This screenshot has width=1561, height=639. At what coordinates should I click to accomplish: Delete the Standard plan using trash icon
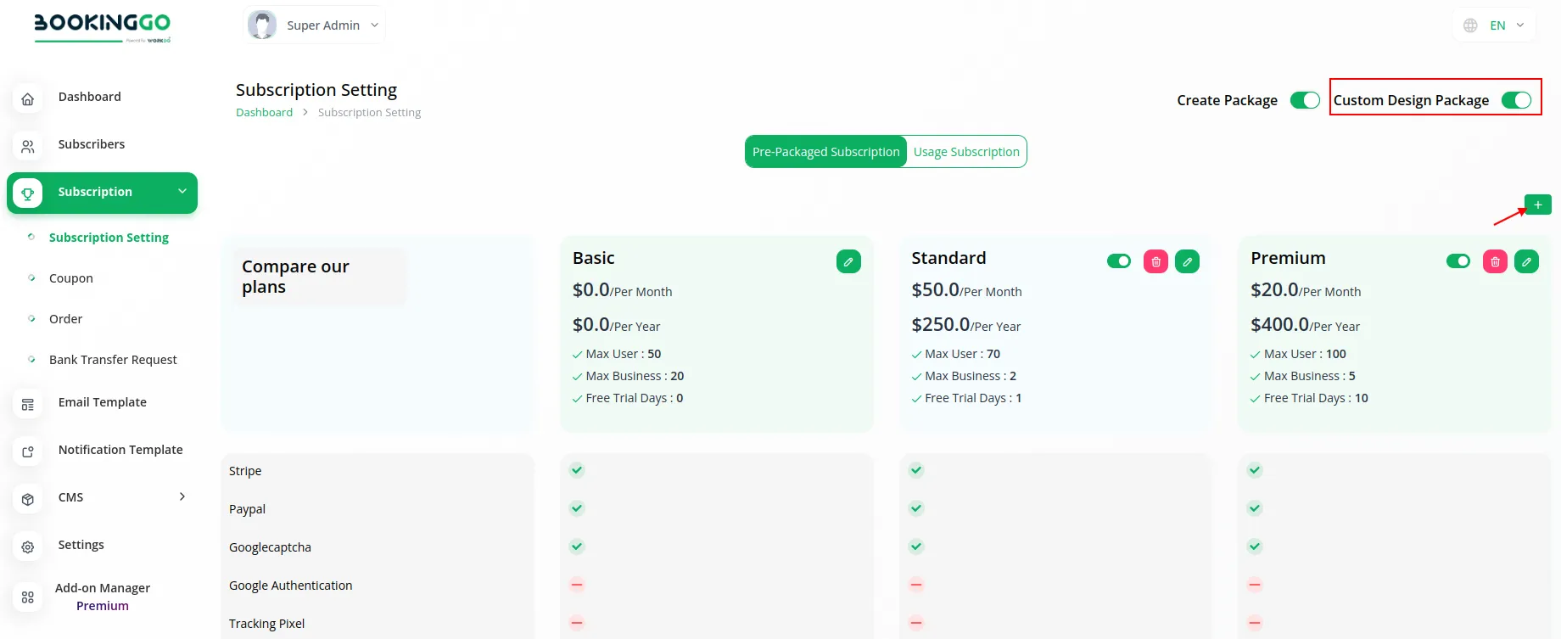pos(1155,261)
